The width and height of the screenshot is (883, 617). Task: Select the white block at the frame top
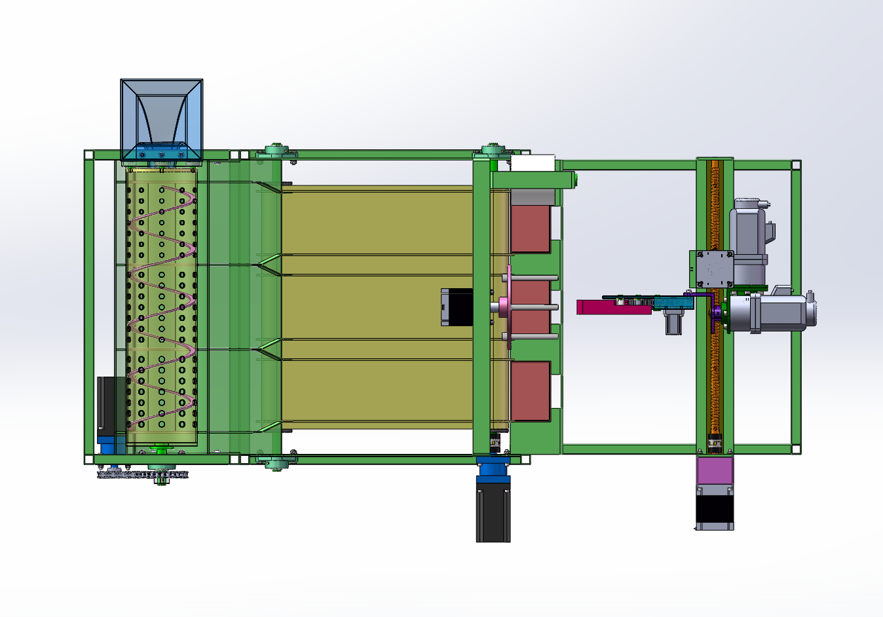[532, 163]
